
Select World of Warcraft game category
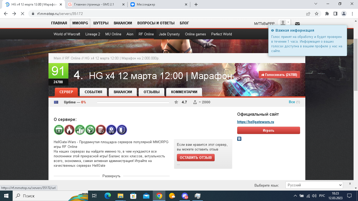point(67,34)
